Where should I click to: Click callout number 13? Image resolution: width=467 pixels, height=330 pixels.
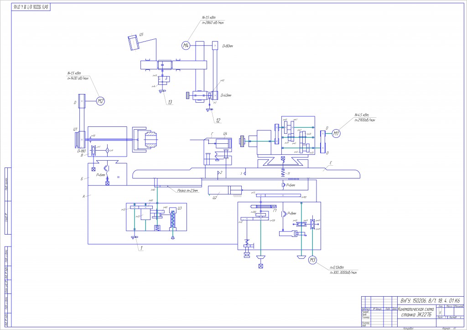coord(170,102)
